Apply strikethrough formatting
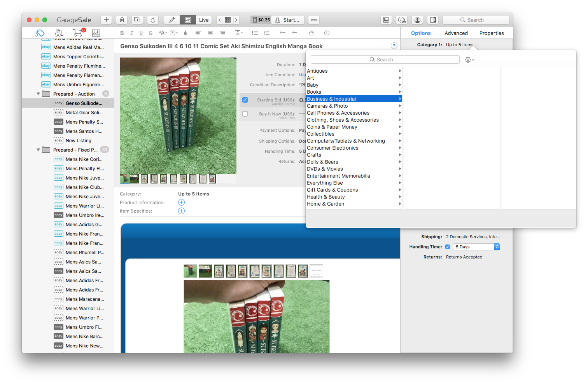 pos(150,33)
